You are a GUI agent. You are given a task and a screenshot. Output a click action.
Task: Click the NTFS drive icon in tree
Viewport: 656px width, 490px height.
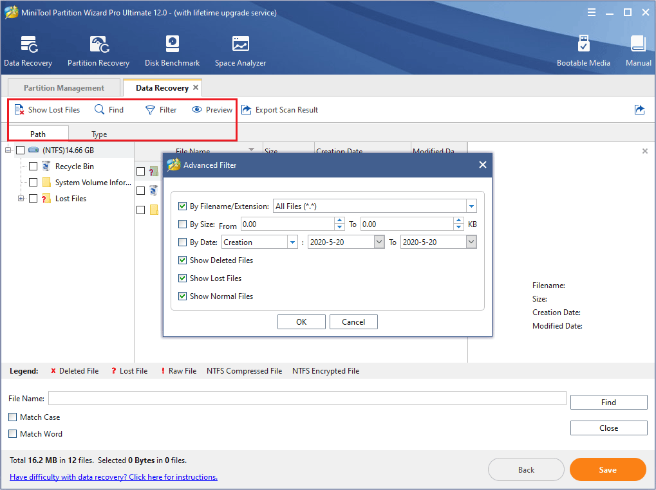click(34, 150)
